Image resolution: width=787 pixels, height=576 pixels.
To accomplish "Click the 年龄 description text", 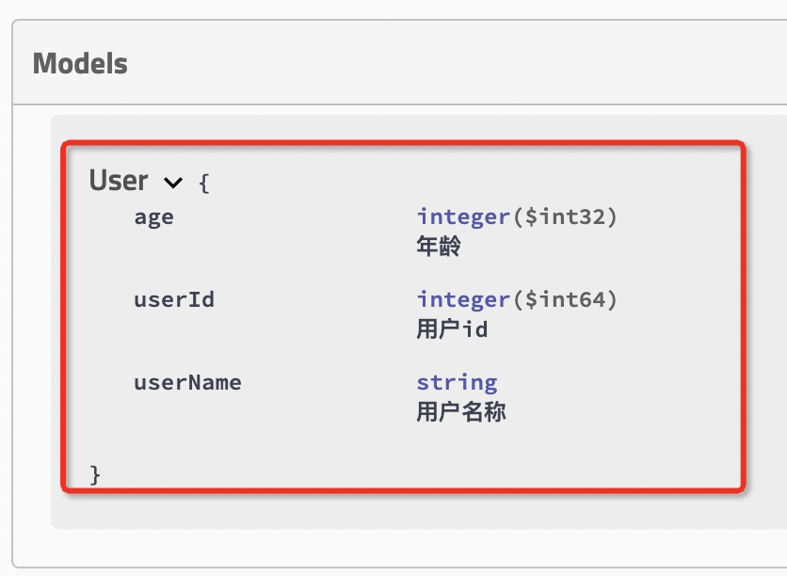I will [439, 248].
